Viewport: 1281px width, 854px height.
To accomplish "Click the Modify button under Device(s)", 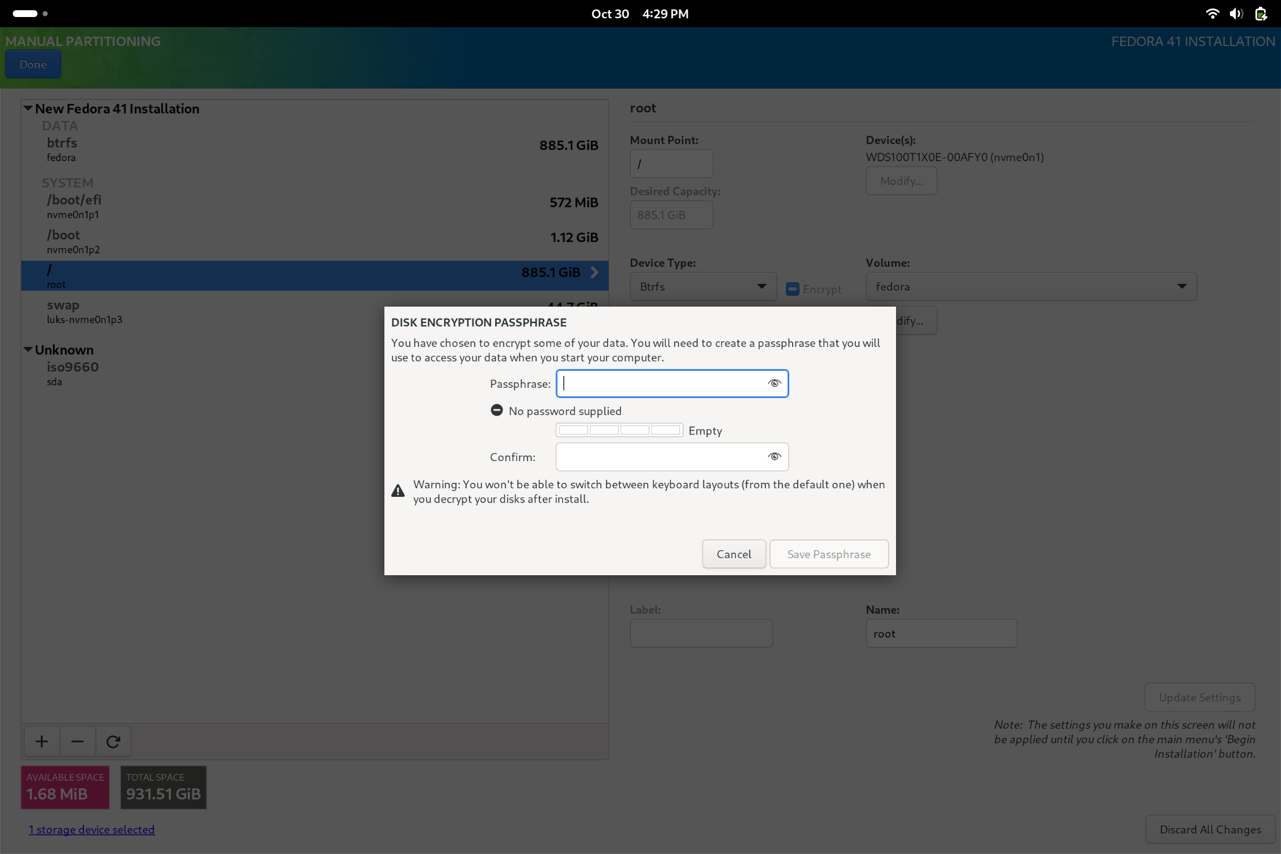I will tap(901, 181).
